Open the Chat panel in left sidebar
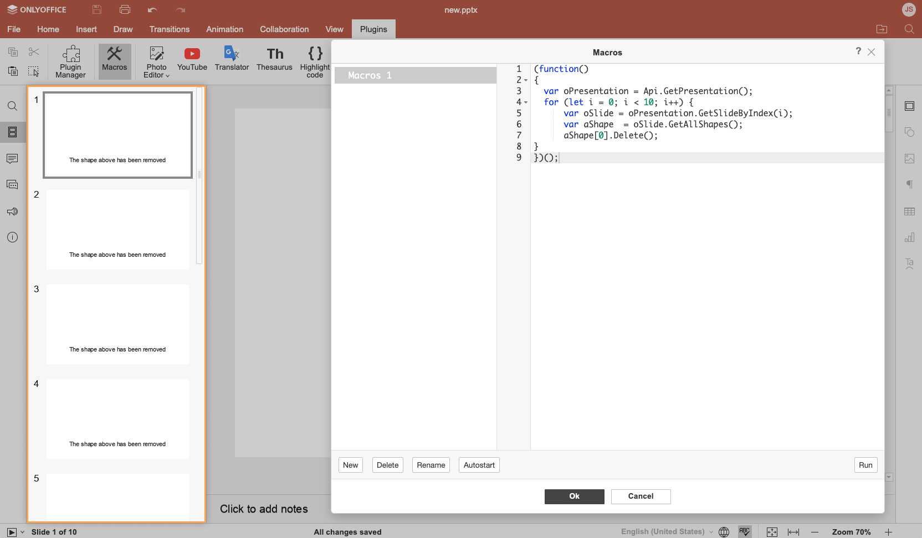Screen dimensions: 922x538 click(x=13, y=185)
